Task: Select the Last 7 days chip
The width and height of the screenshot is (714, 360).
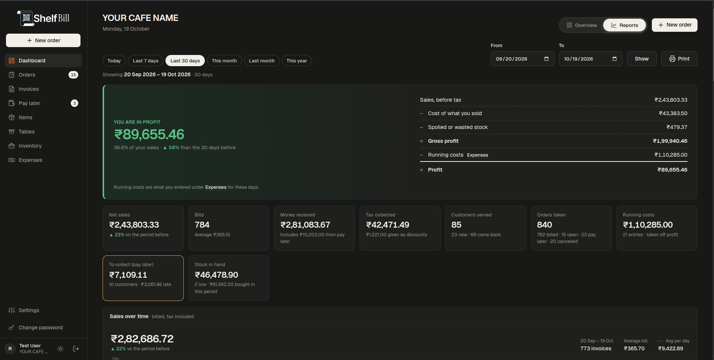Action: coord(146,61)
